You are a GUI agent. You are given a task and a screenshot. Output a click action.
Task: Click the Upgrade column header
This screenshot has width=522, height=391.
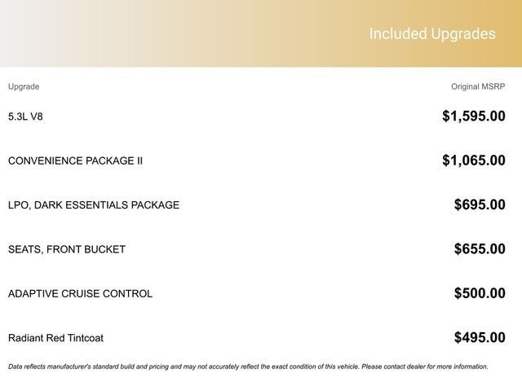24,86
